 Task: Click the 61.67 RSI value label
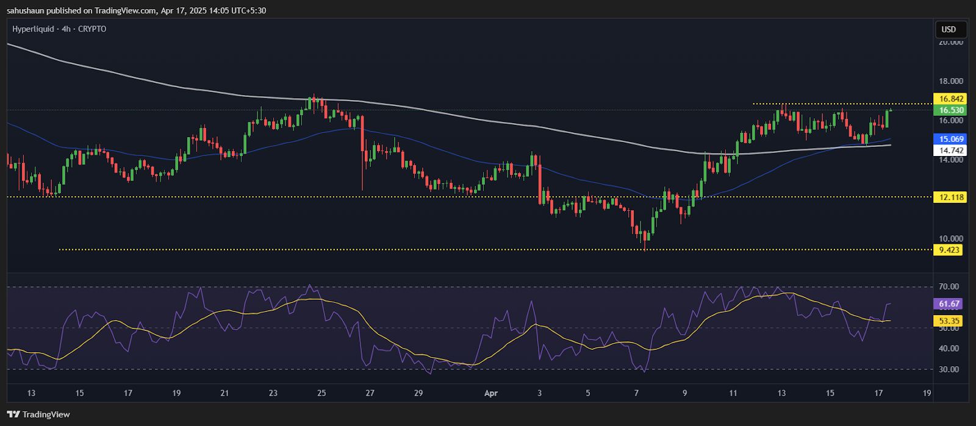tap(949, 304)
